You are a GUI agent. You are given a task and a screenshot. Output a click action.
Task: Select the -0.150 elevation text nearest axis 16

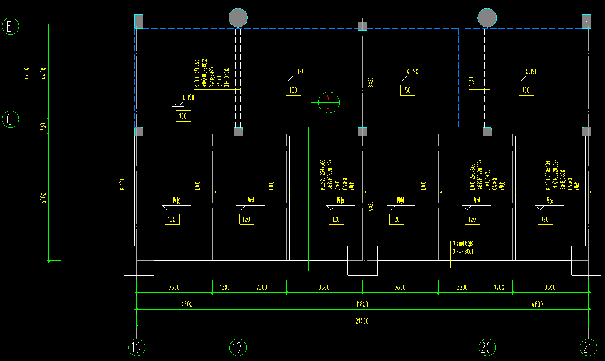[x=187, y=98]
